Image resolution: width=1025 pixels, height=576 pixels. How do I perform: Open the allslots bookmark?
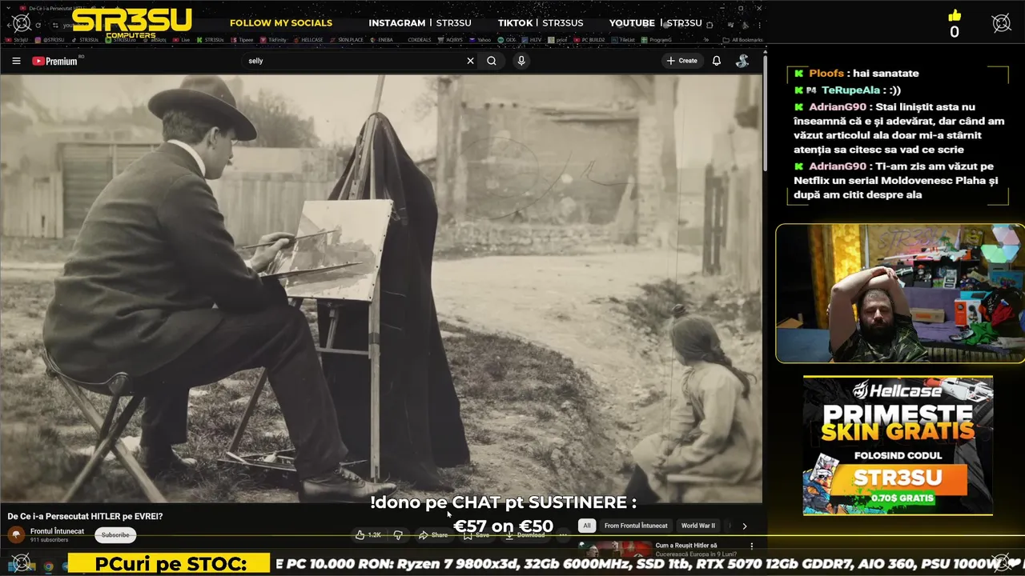click(155, 39)
